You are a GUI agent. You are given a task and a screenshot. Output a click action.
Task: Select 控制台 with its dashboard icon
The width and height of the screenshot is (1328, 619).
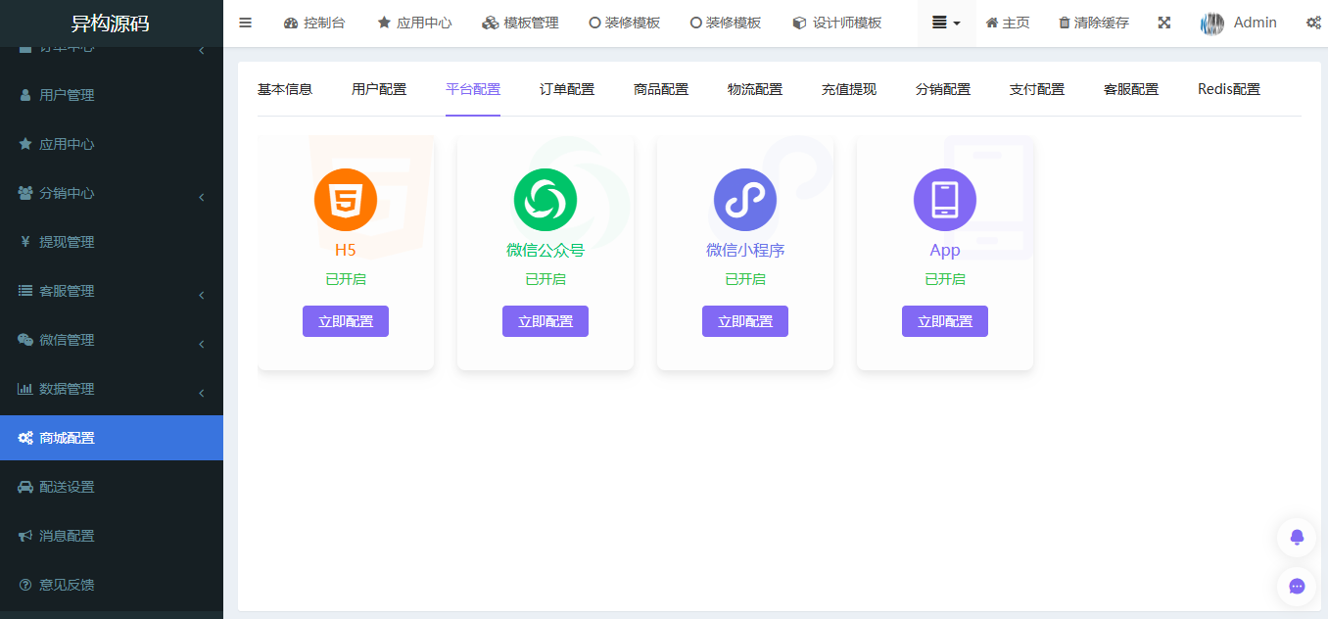click(x=314, y=22)
